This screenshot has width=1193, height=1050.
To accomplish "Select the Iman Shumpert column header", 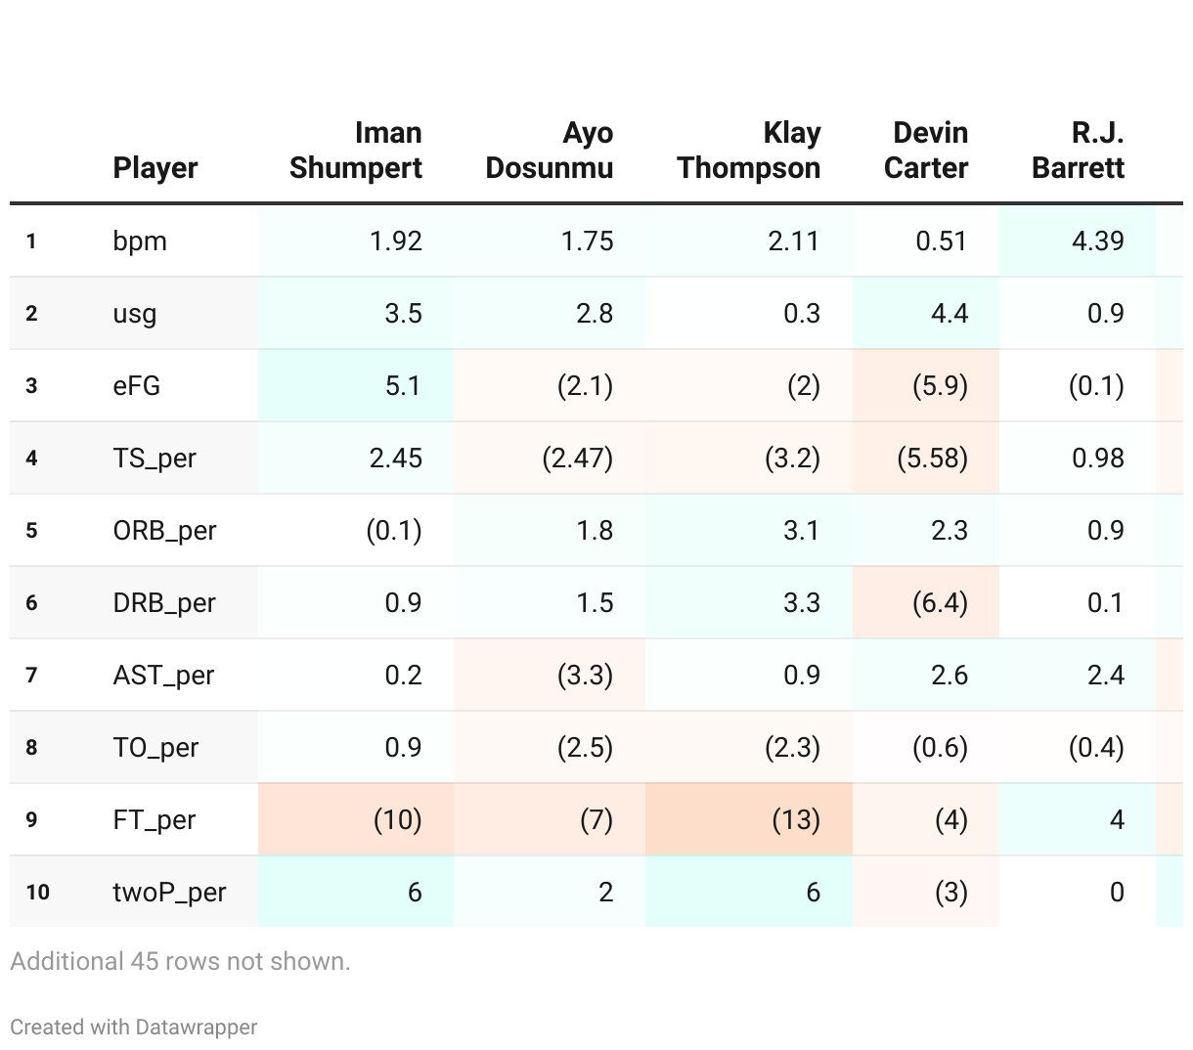I will pos(356,151).
